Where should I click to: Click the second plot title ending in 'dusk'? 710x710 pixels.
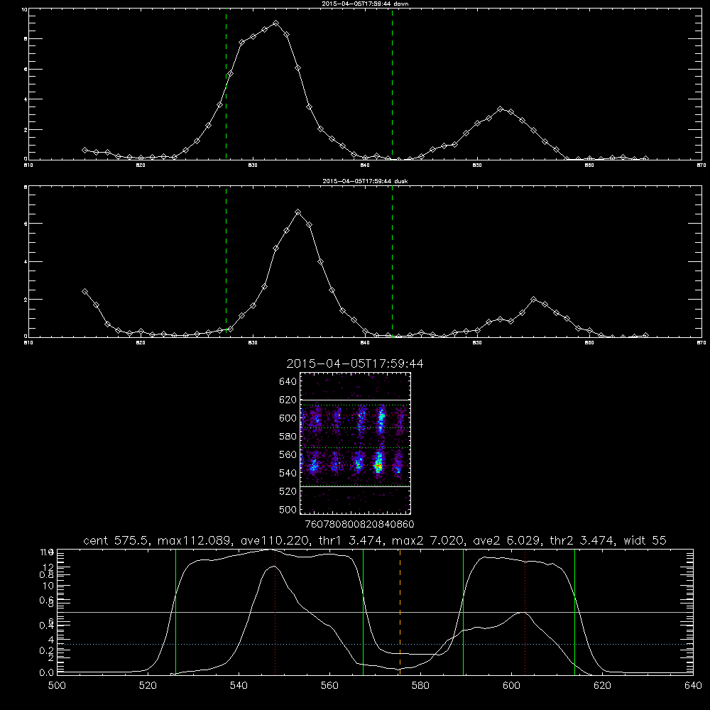coord(365,181)
